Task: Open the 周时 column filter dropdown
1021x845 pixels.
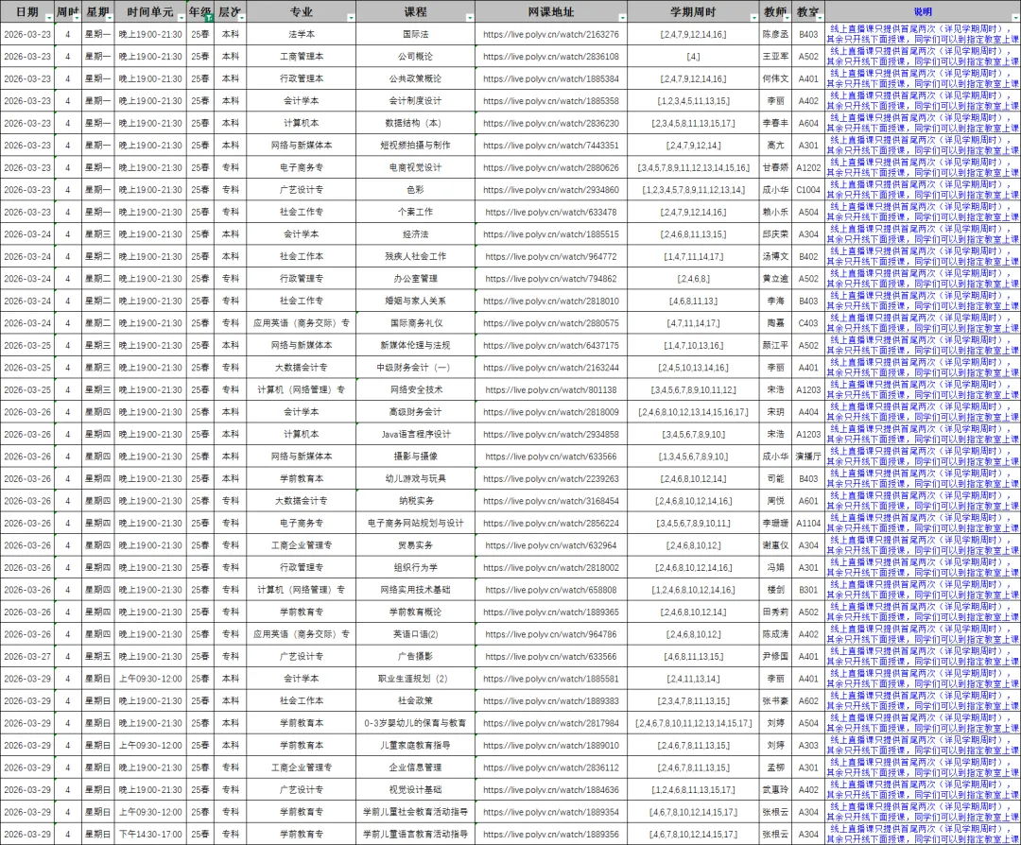Action: pyautogui.click(x=77, y=18)
